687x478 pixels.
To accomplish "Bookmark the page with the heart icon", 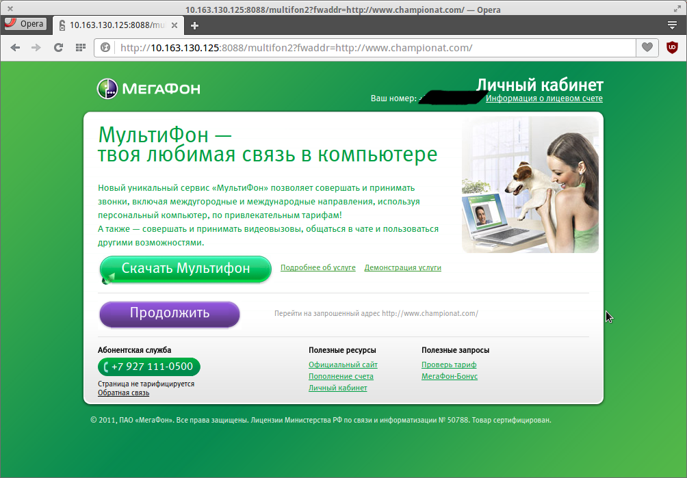I will pyautogui.click(x=647, y=47).
